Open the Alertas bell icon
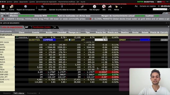This screenshot has width=170, height=95. tap(116, 8)
